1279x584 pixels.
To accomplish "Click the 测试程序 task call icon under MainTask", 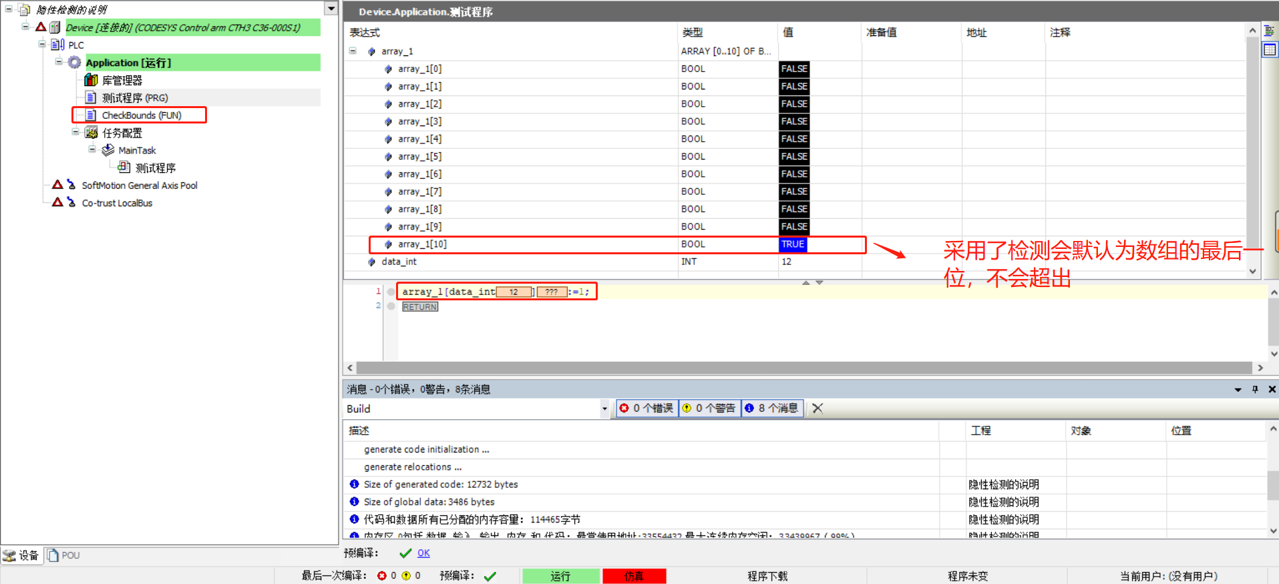I will pyautogui.click(x=124, y=168).
